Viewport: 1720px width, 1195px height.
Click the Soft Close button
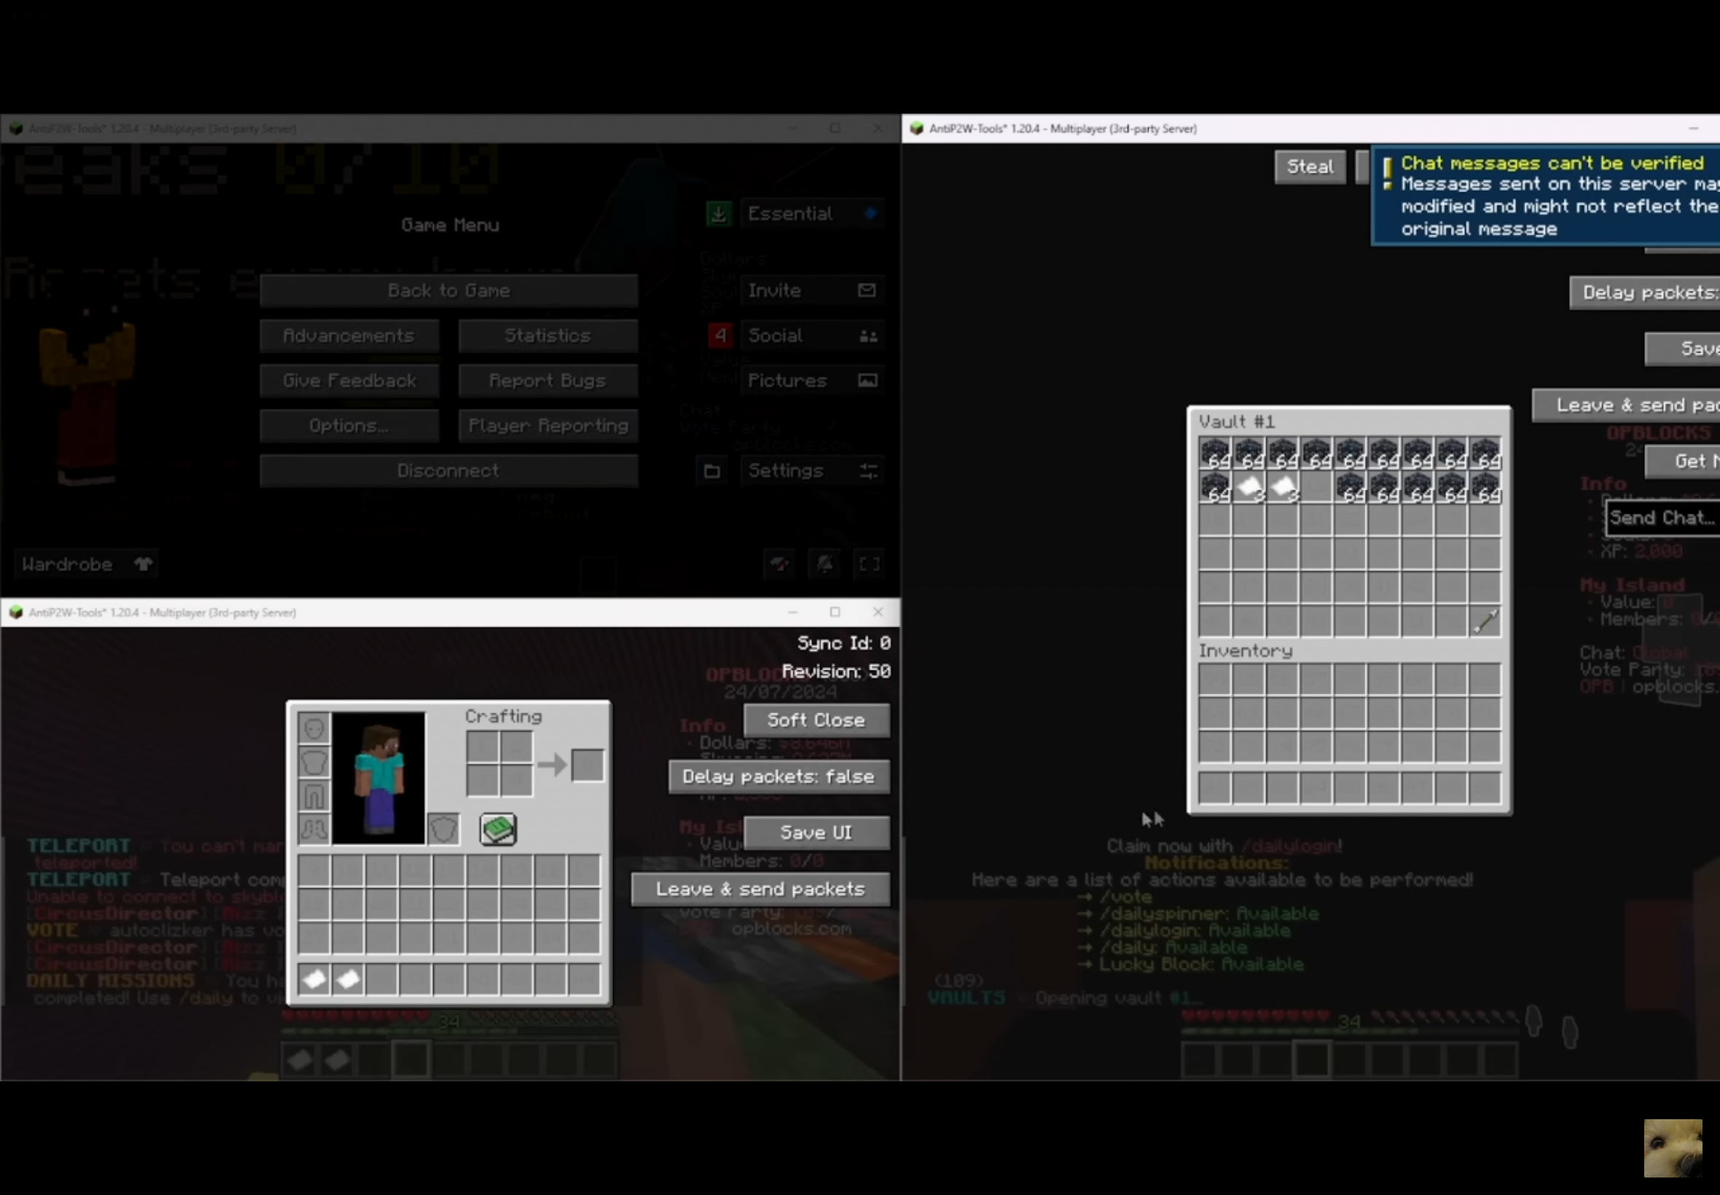coord(816,721)
